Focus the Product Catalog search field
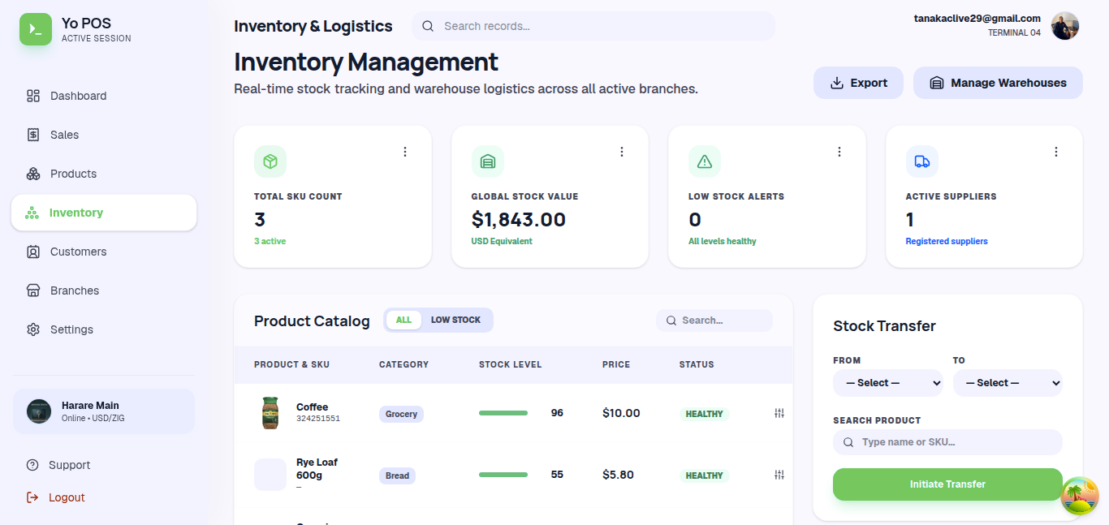 point(714,321)
